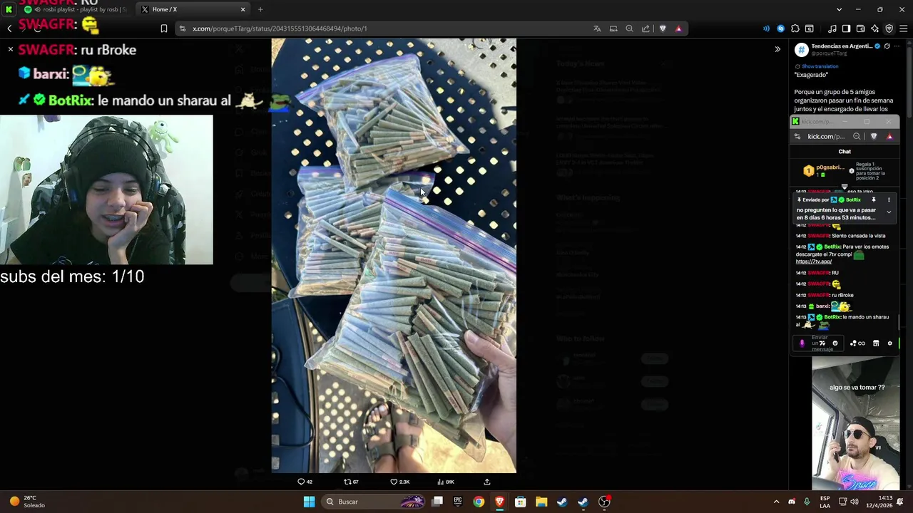Open Google Chrome from taskbar

coord(479,502)
